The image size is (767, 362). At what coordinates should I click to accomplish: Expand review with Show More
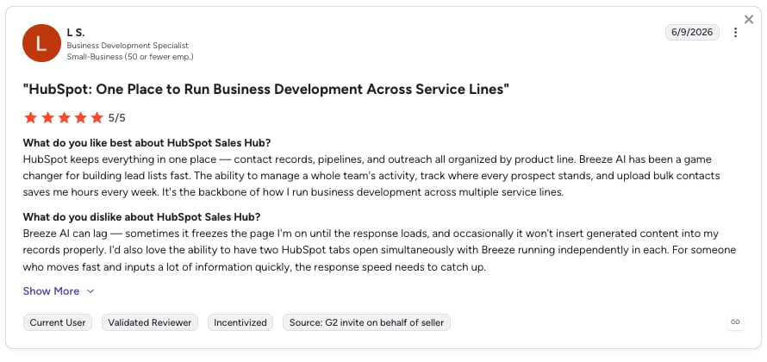pyautogui.click(x=51, y=291)
